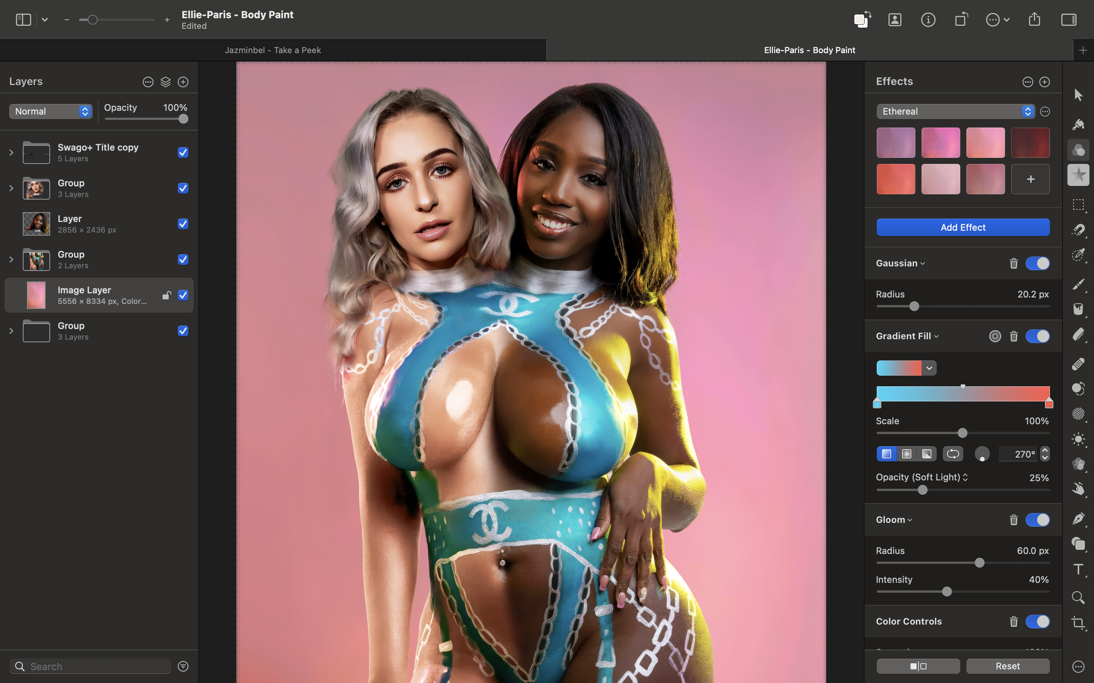Click the layer Opacity slider handle

[x=183, y=119]
